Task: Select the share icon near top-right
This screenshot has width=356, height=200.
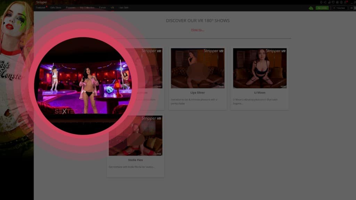Action: [x=325, y=2]
